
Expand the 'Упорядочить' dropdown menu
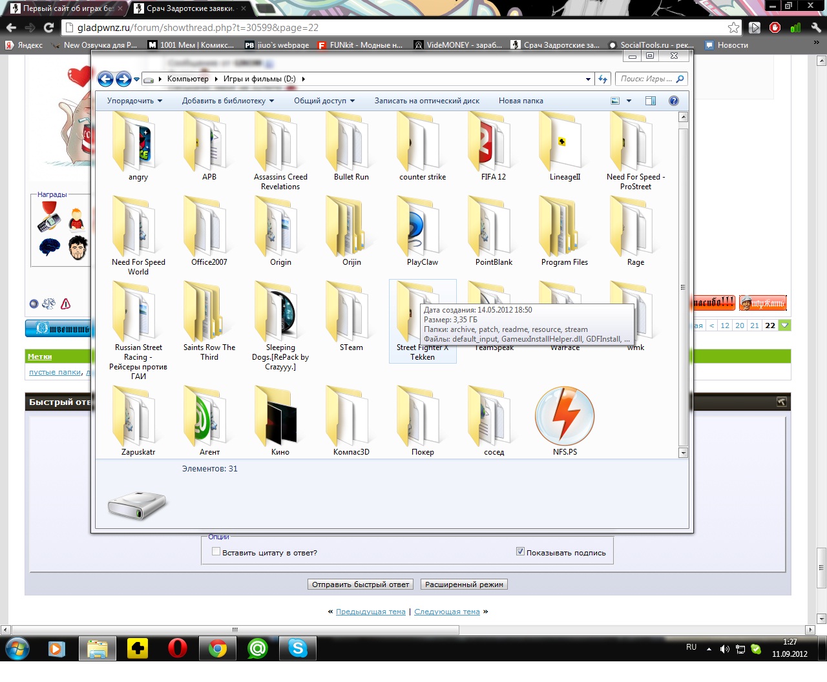[134, 101]
